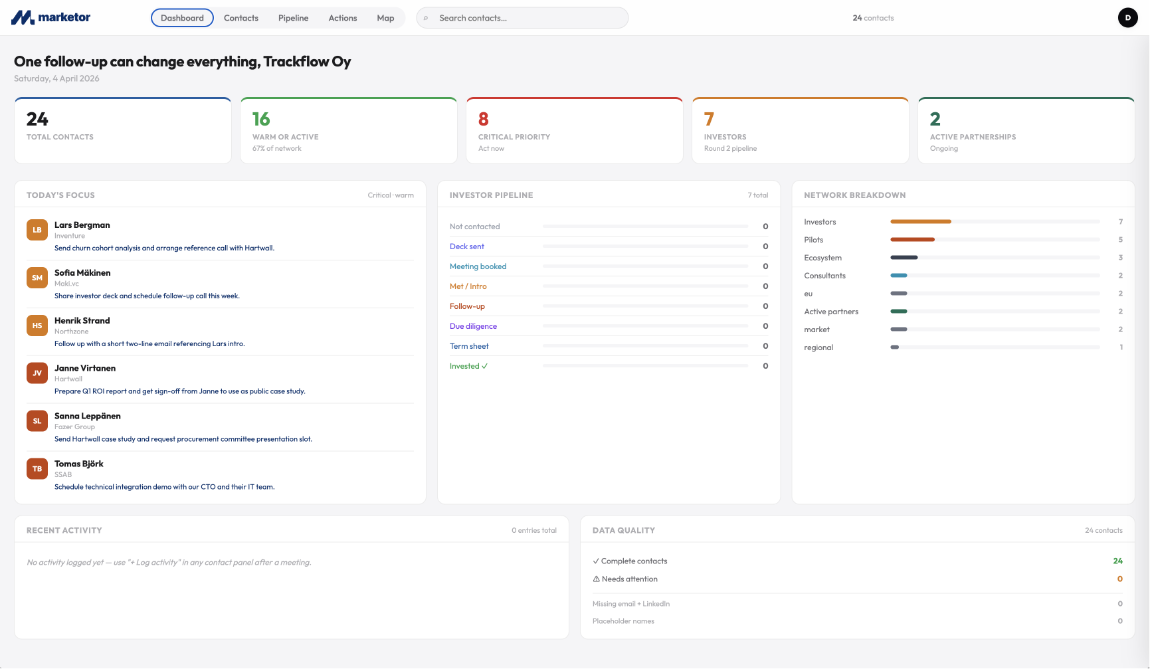Select Henrik Strand's HS avatar badge
Screen dimensions: 1150x669
coord(37,326)
